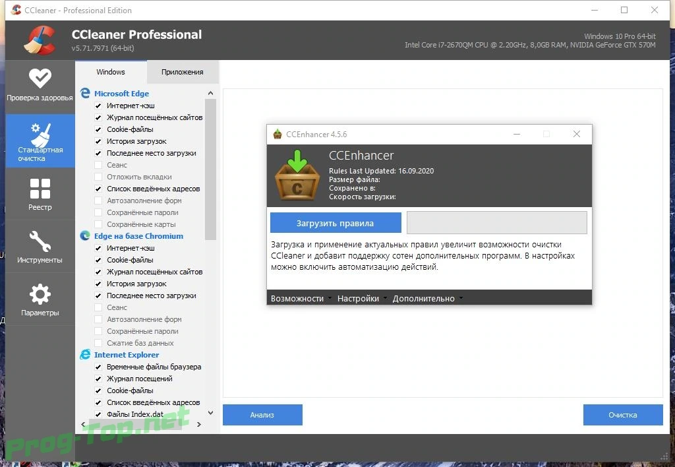Click the Загрузить правила button
Viewport: 675px width, 467px height.
336,223
